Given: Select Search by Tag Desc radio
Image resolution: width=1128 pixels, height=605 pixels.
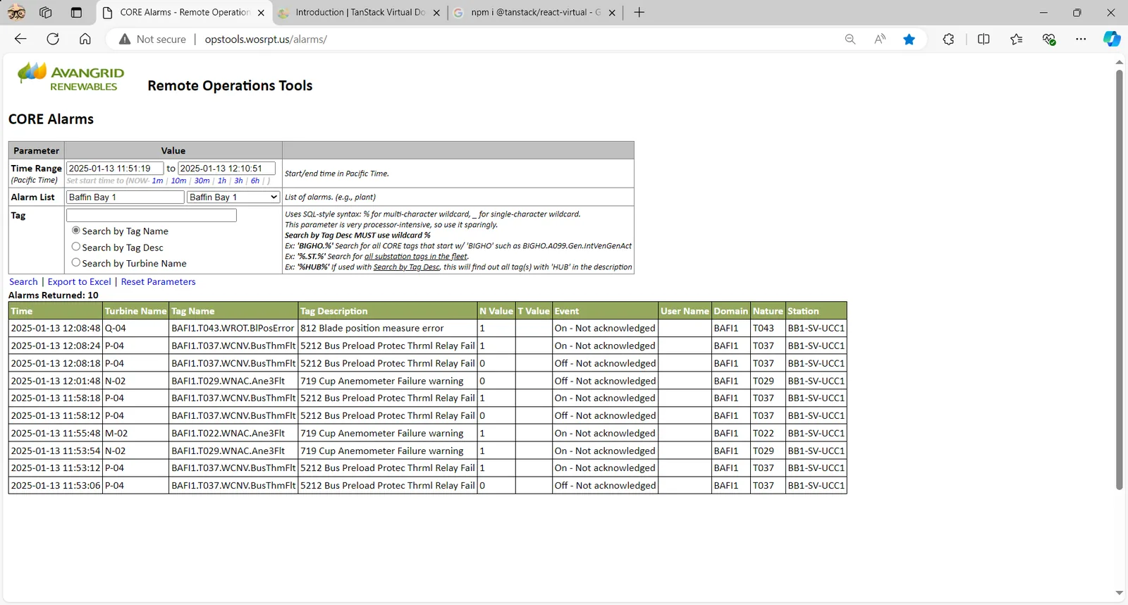Looking at the screenshot, I should pos(76,247).
